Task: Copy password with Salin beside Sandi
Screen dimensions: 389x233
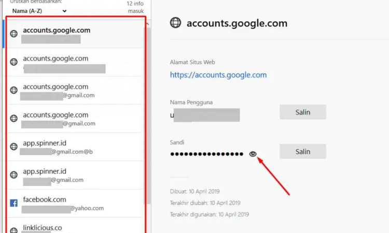Action: coord(303,151)
